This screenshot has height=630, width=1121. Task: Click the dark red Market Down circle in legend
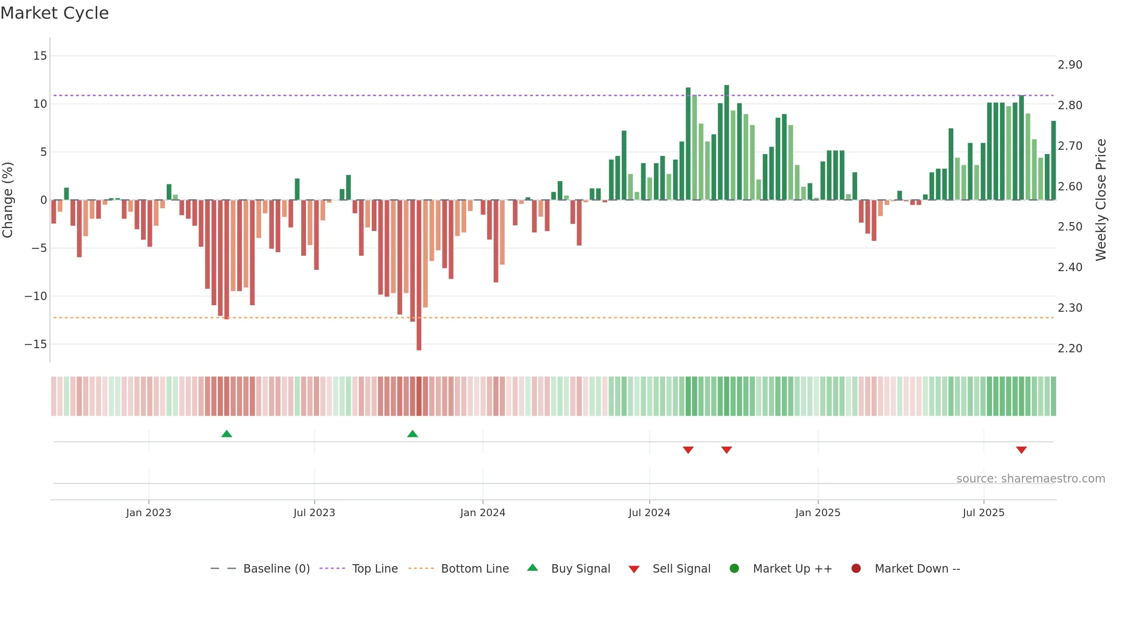(x=856, y=568)
